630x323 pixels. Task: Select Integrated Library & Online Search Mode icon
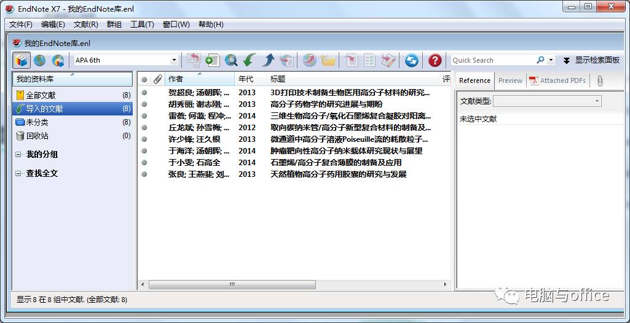58,61
